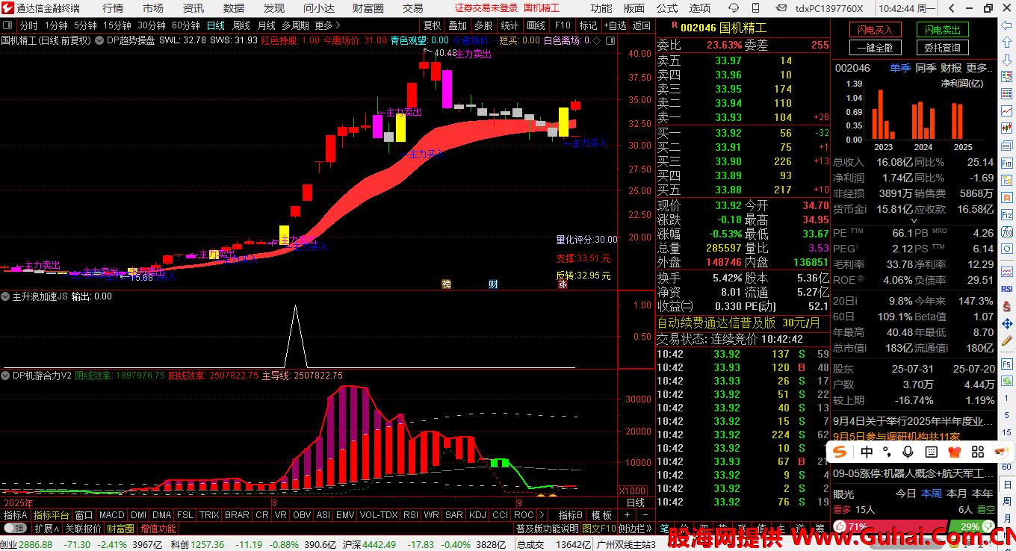1016x551 pixels.
Task: Click the 闪电买入 button
Action: 875,30
